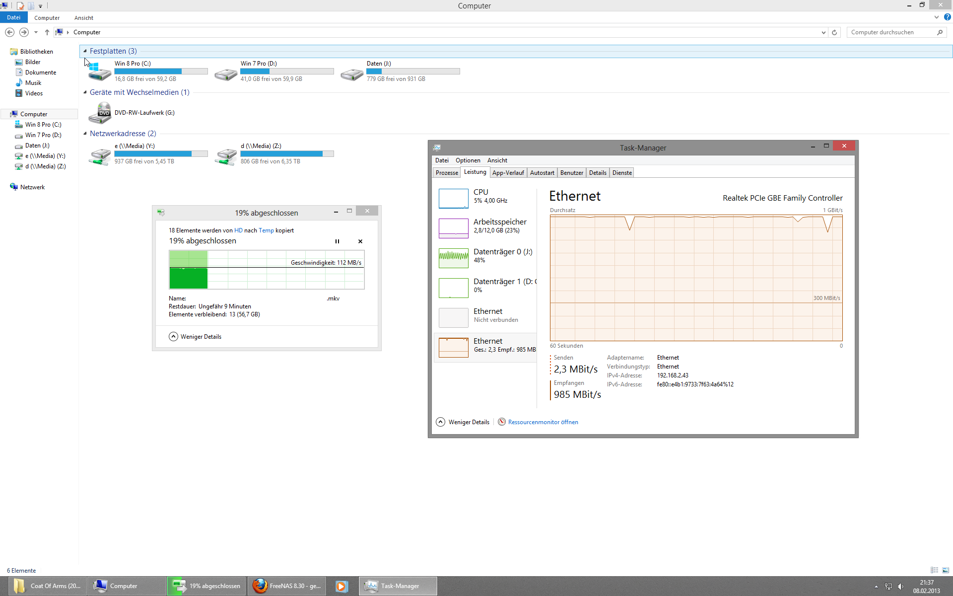This screenshot has height=596, width=953.
Task: Open the Optionen menu in Task-Manager
Action: click(x=468, y=160)
